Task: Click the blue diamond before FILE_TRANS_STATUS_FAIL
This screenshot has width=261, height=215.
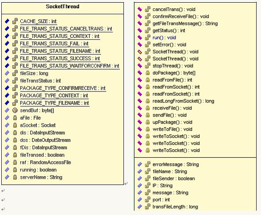Action: (7, 44)
